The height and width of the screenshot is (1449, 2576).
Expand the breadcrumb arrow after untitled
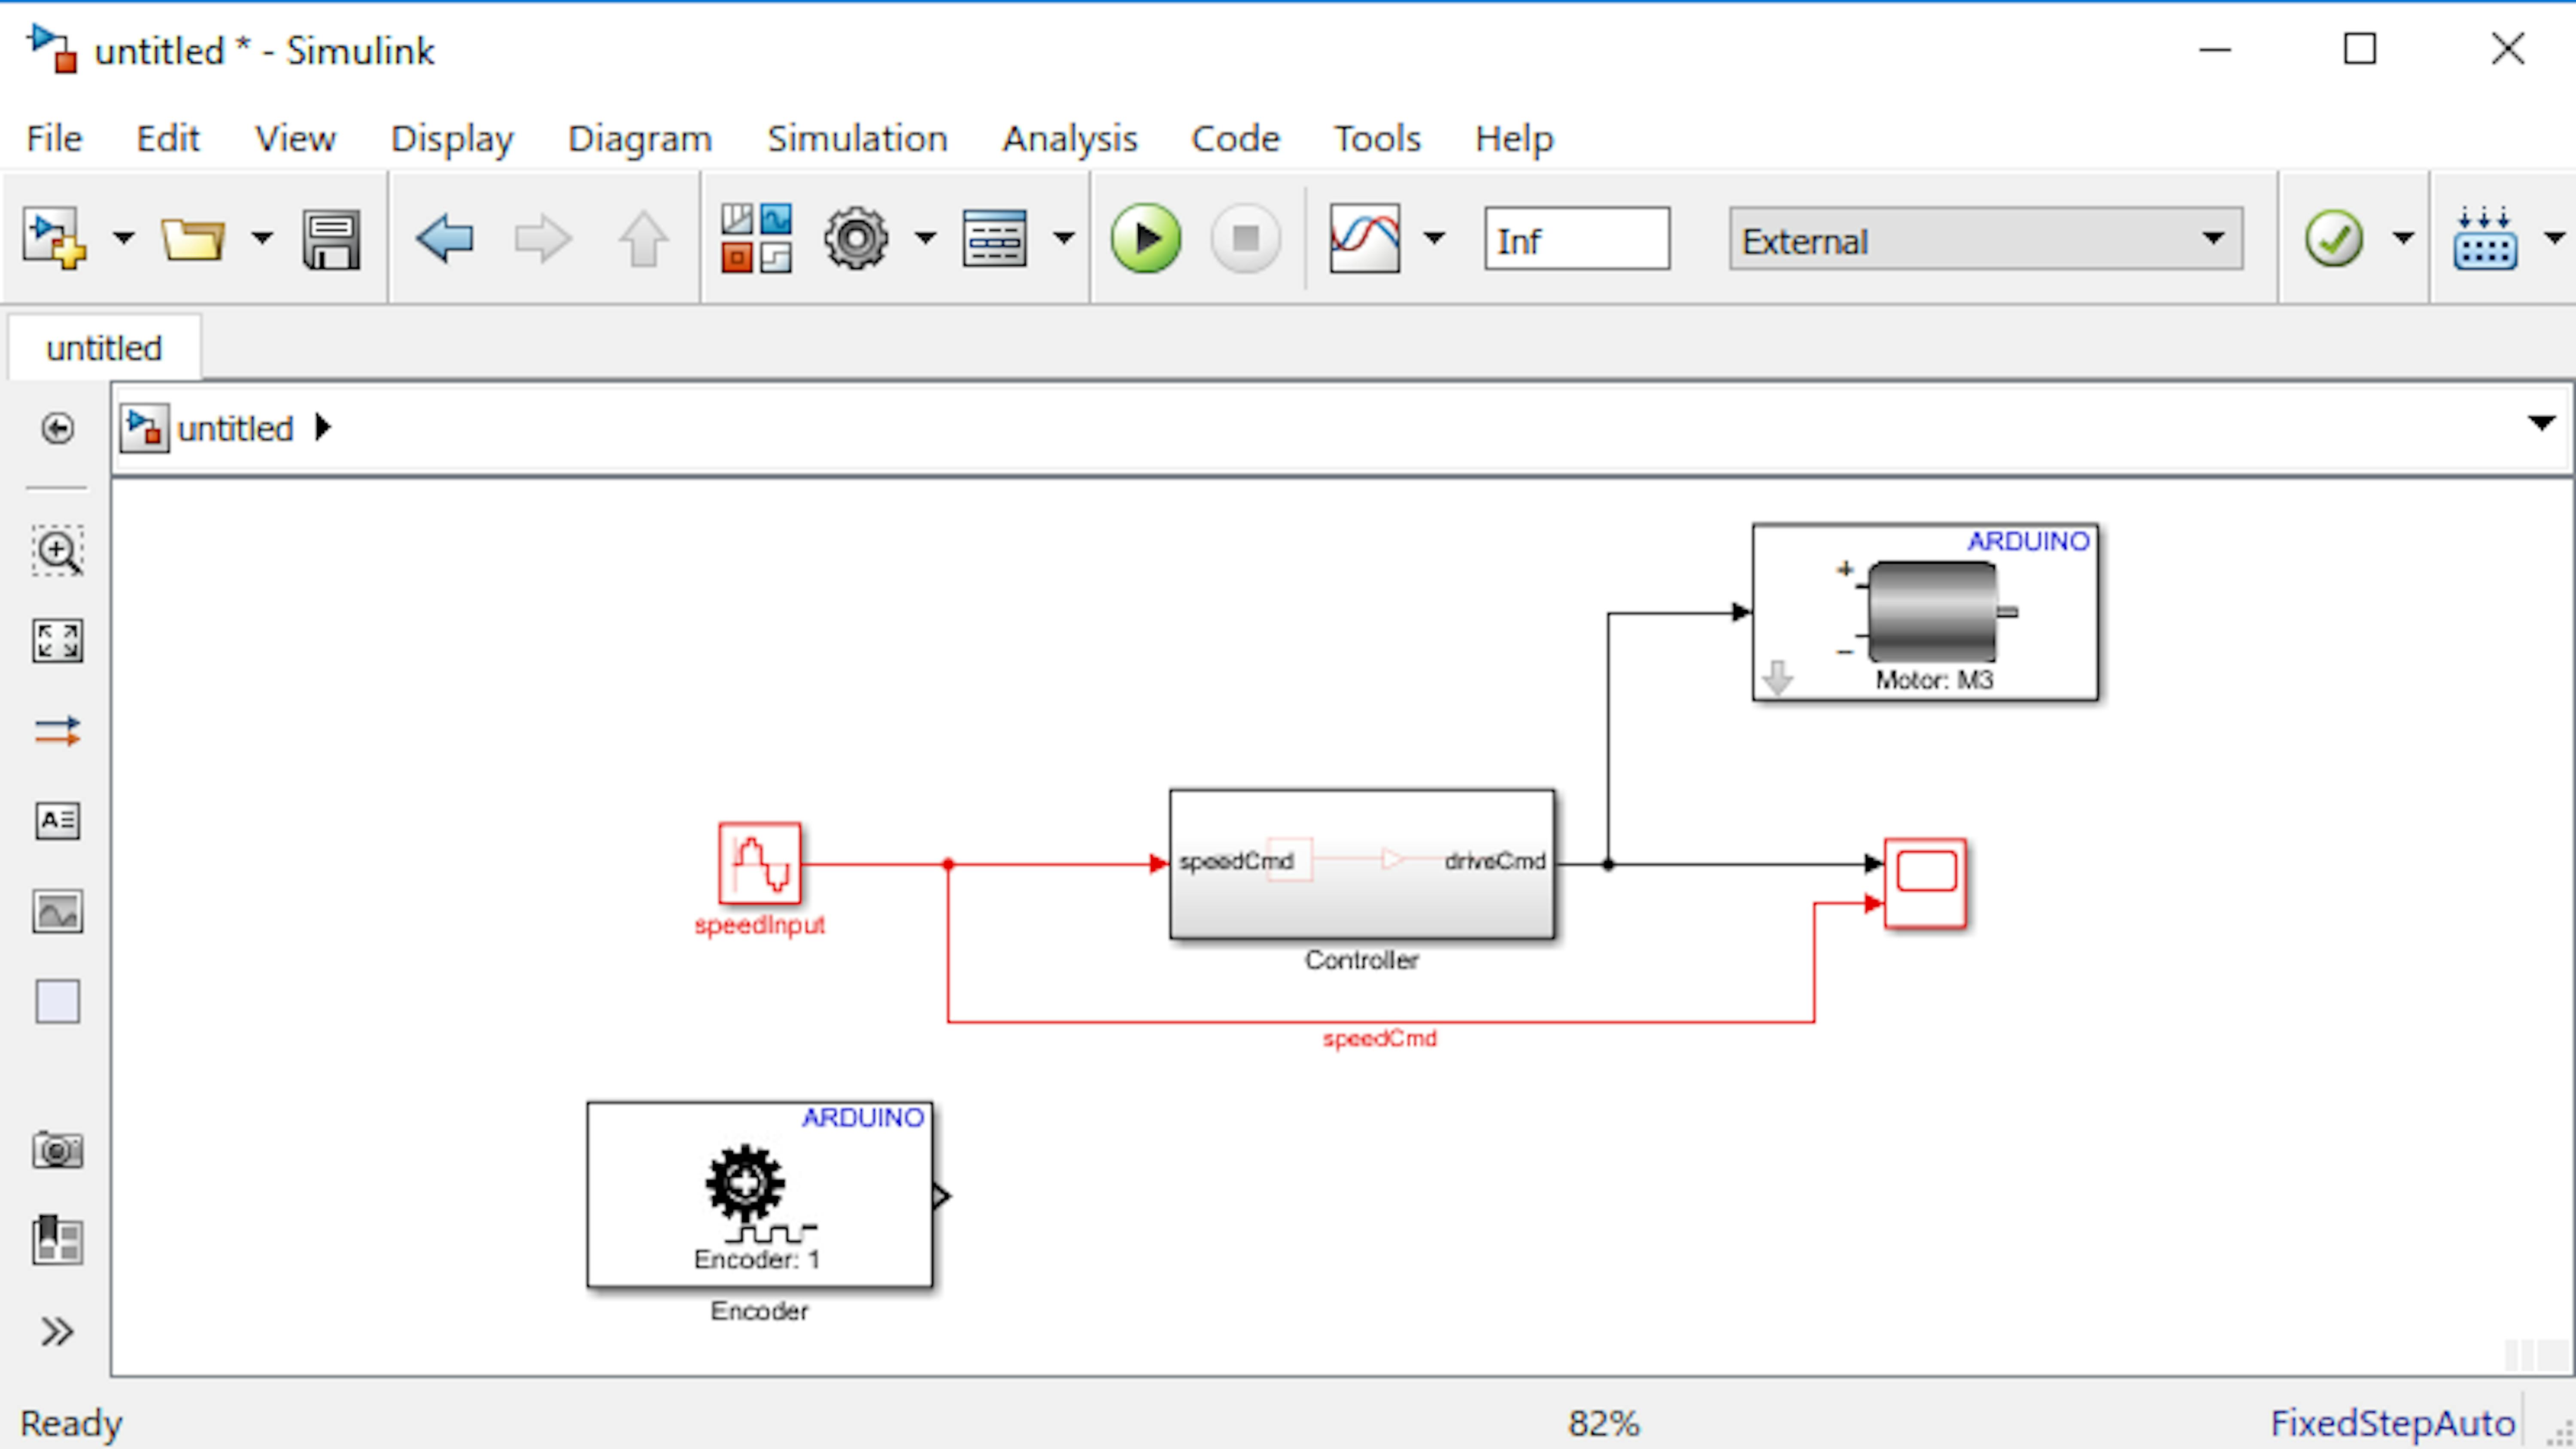click(322, 428)
